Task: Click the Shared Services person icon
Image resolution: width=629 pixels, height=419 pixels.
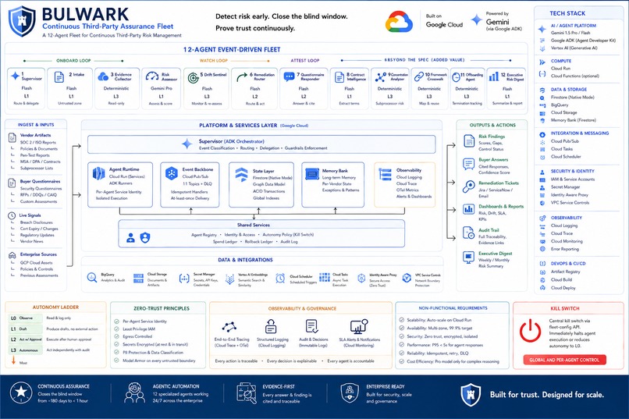Action: (x=131, y=238)
